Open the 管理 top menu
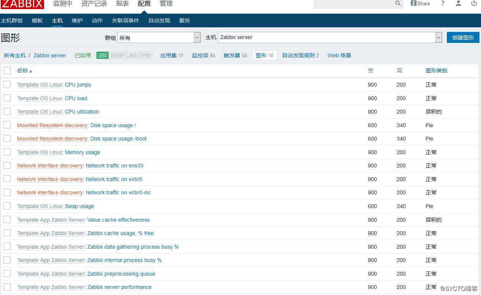The image size is (481, 295). pos(166,4)
